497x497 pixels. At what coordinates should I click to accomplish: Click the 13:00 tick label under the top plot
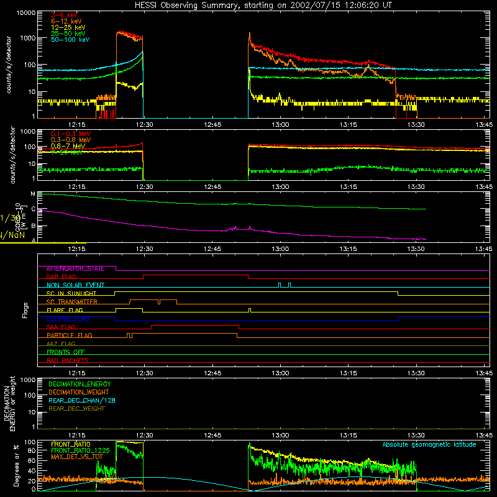point(280,125)
